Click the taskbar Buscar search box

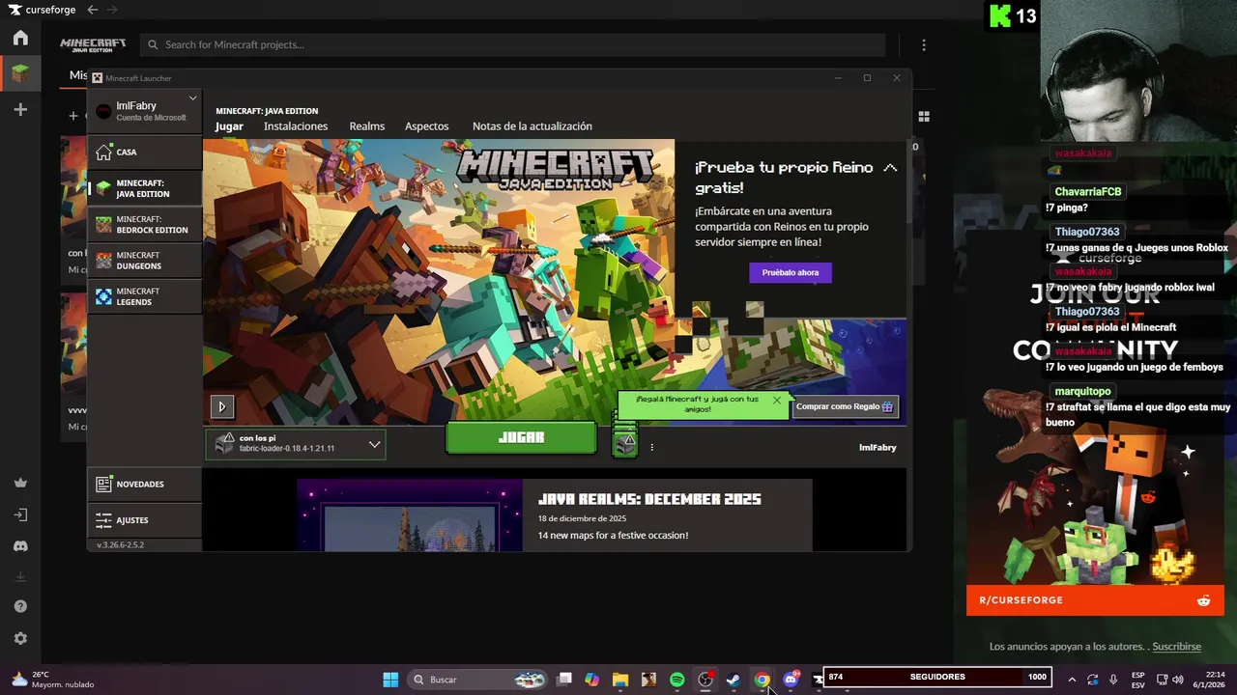(479, 680)
